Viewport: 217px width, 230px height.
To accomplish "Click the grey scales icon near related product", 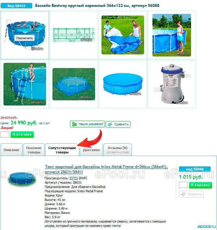I will pos(183,194).
